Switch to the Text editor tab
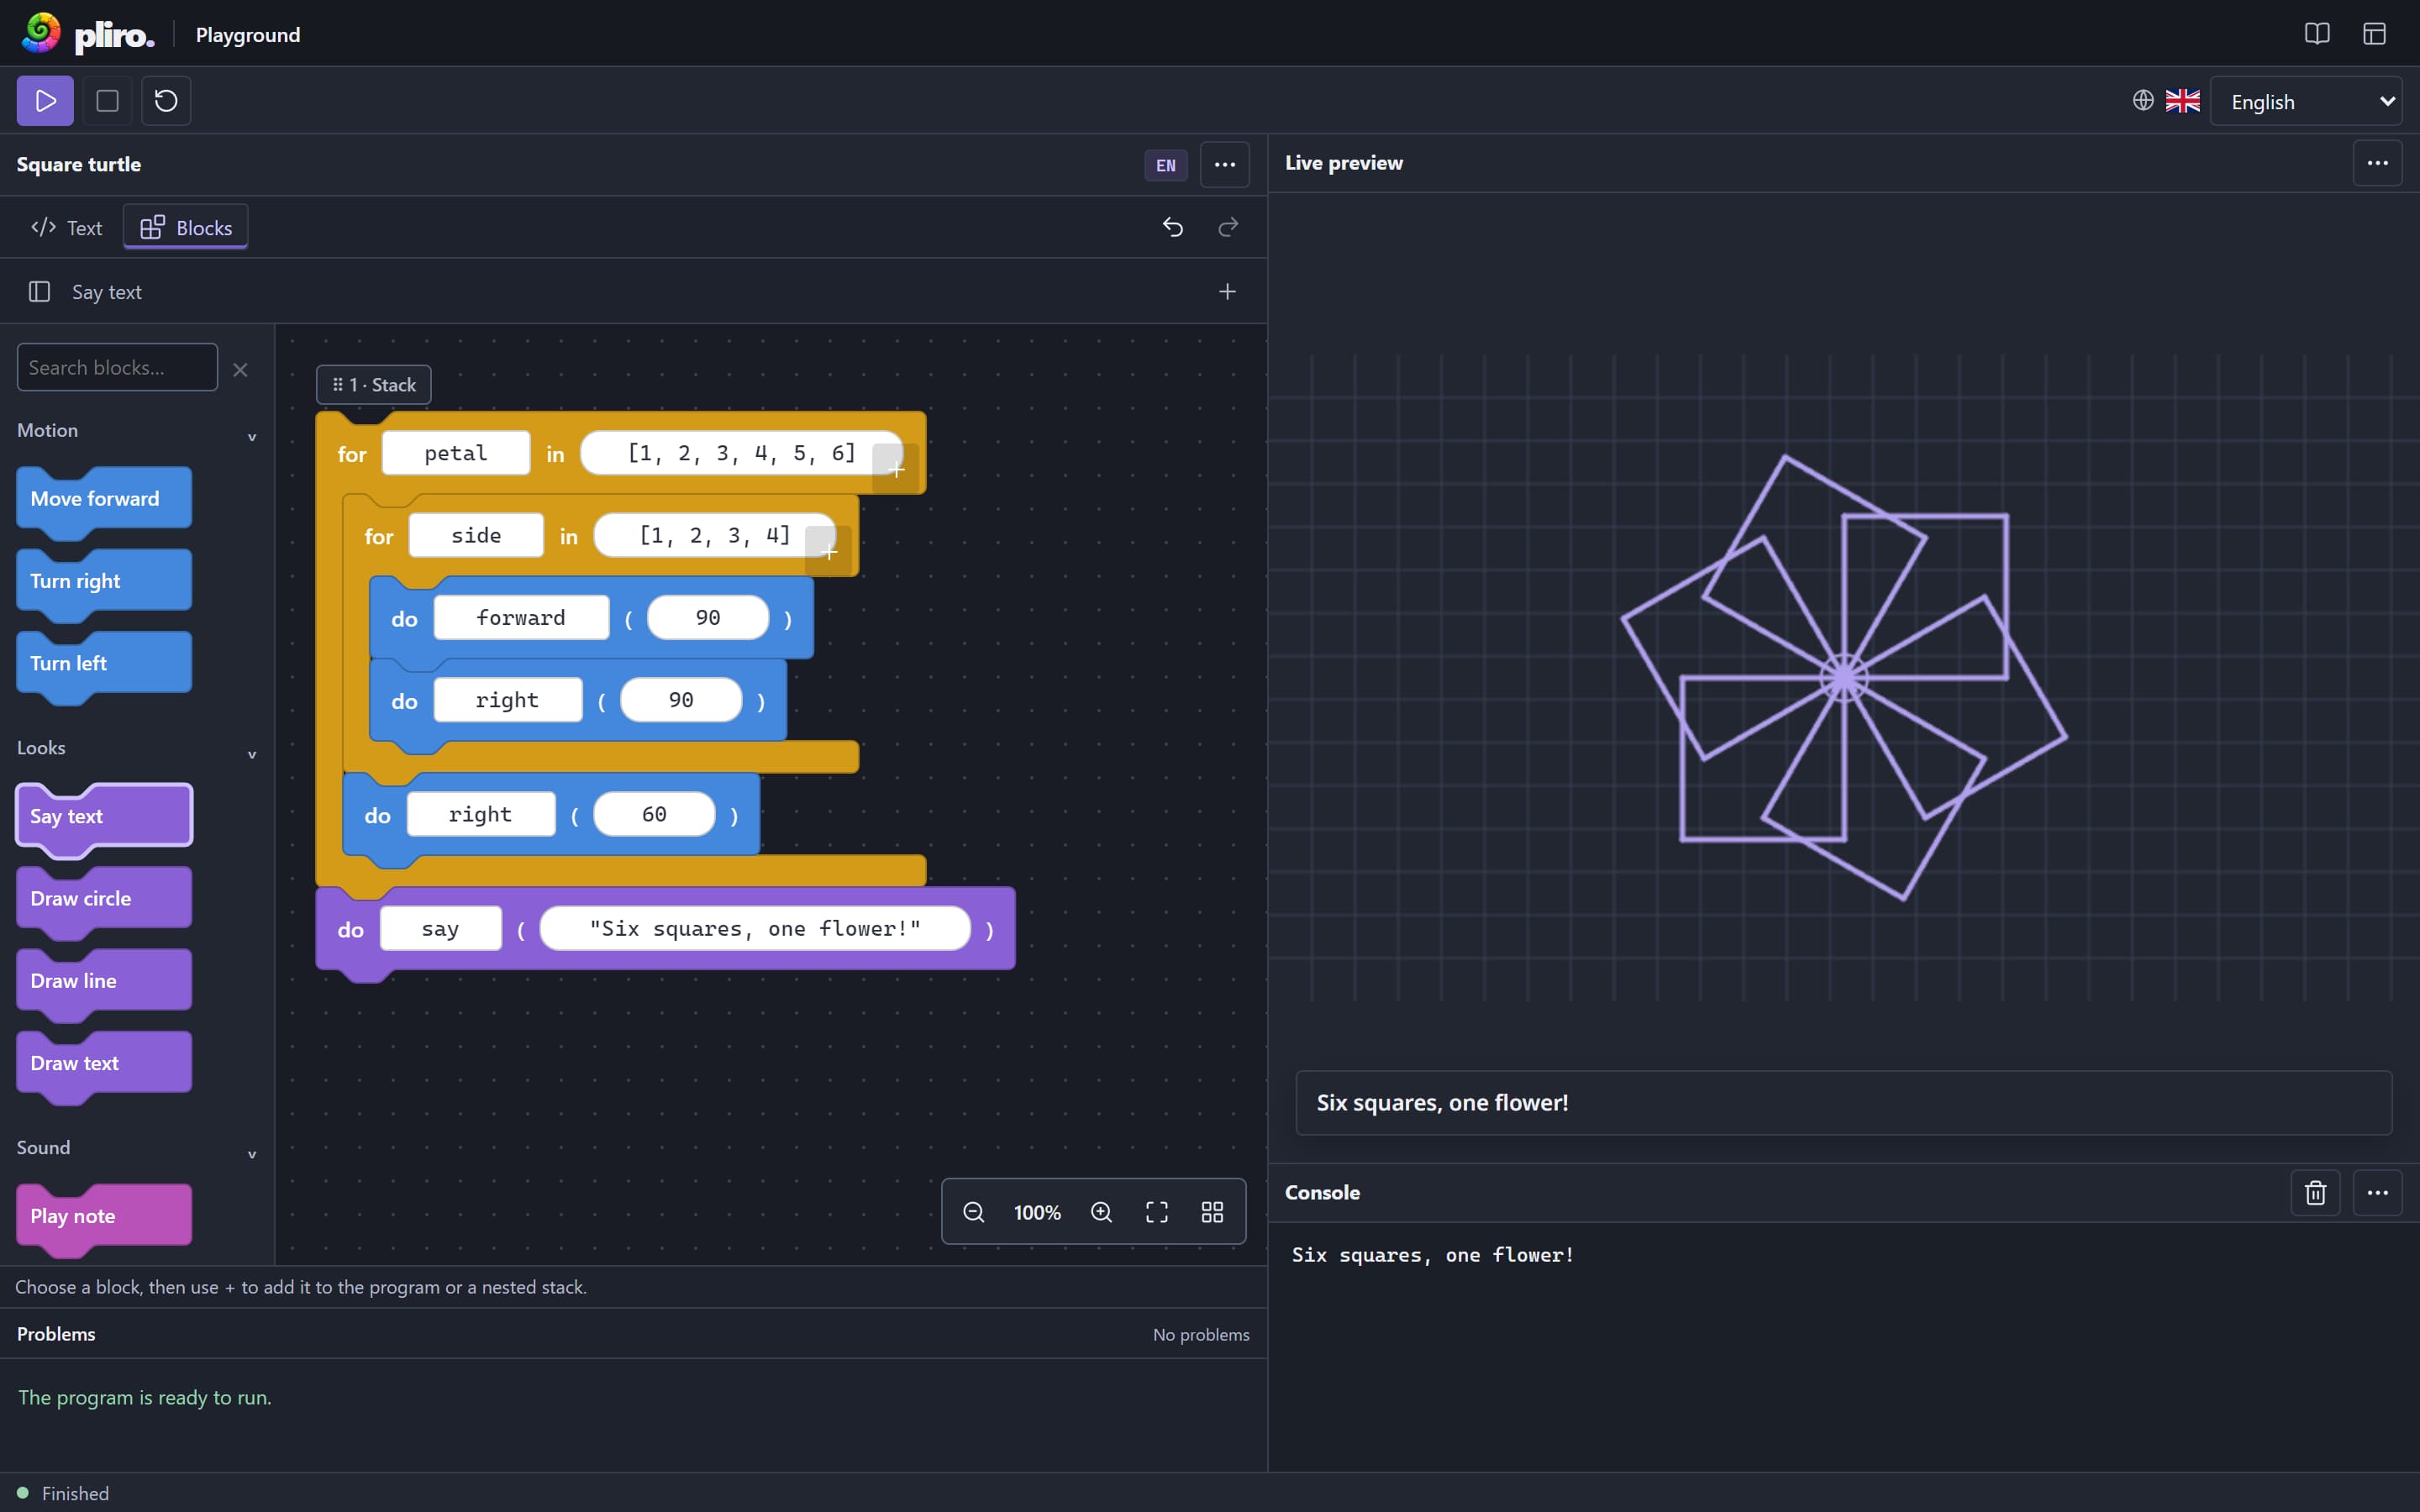 [67, 228]
